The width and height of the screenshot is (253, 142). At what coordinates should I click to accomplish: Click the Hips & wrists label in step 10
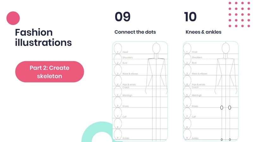[x=198, y=84]
